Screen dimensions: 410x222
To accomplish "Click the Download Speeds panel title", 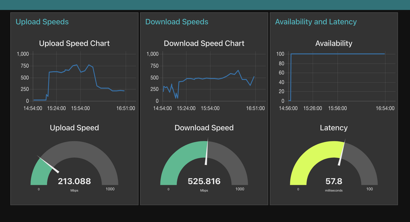I will (177, 22).
